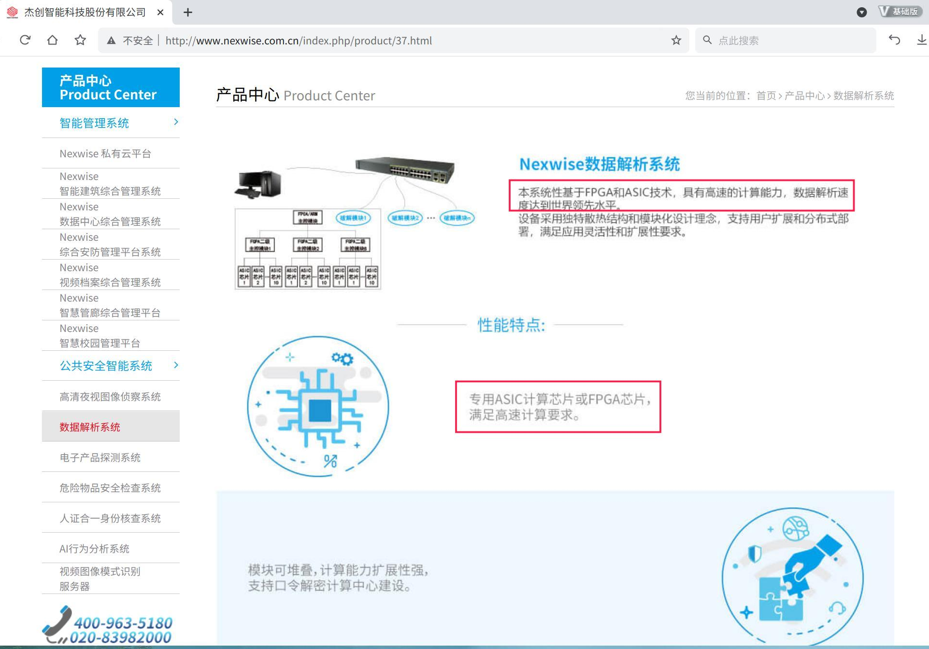Select the 杰创智能科技股份有限公司 browser tab

[x=86, y=12]
